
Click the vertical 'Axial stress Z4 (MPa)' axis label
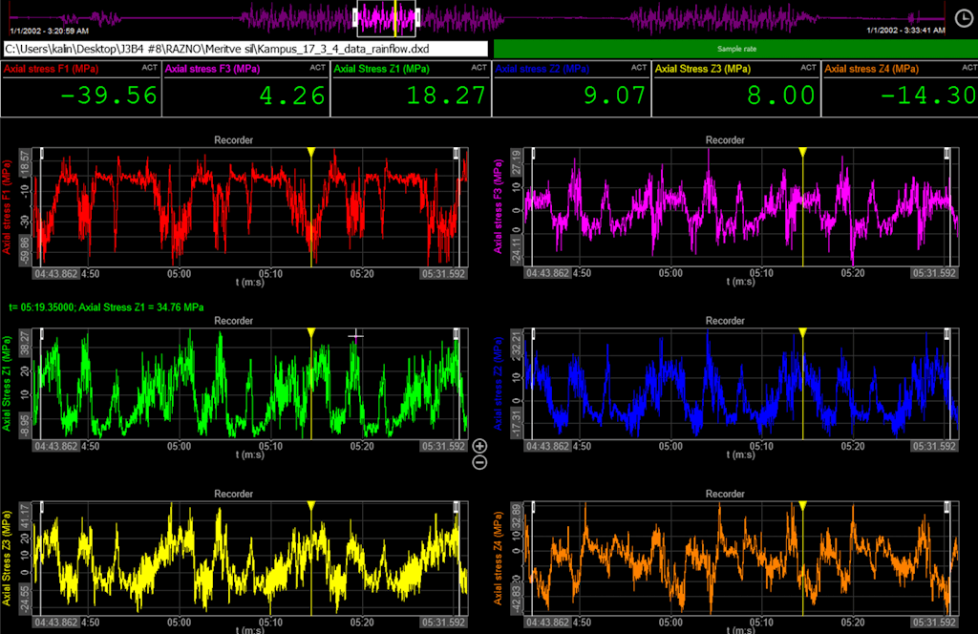point(498,558)
